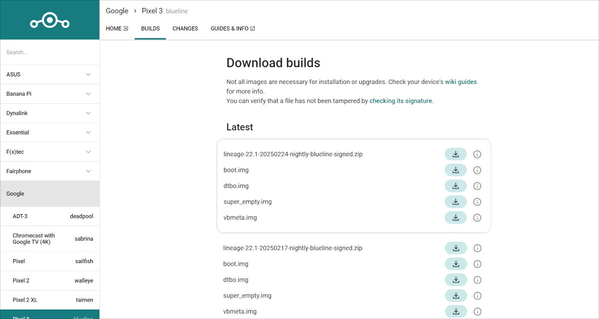599x319 pixels.
Task: Show info for Latest build vbmeta.img
Action: coord(477,218)
